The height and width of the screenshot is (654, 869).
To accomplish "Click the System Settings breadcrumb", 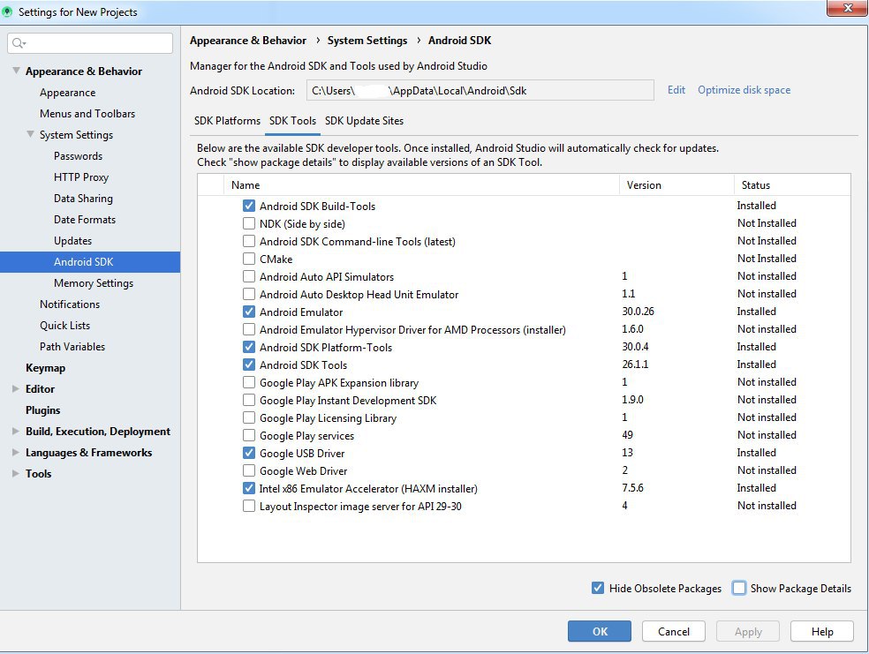I will [366, 41].
